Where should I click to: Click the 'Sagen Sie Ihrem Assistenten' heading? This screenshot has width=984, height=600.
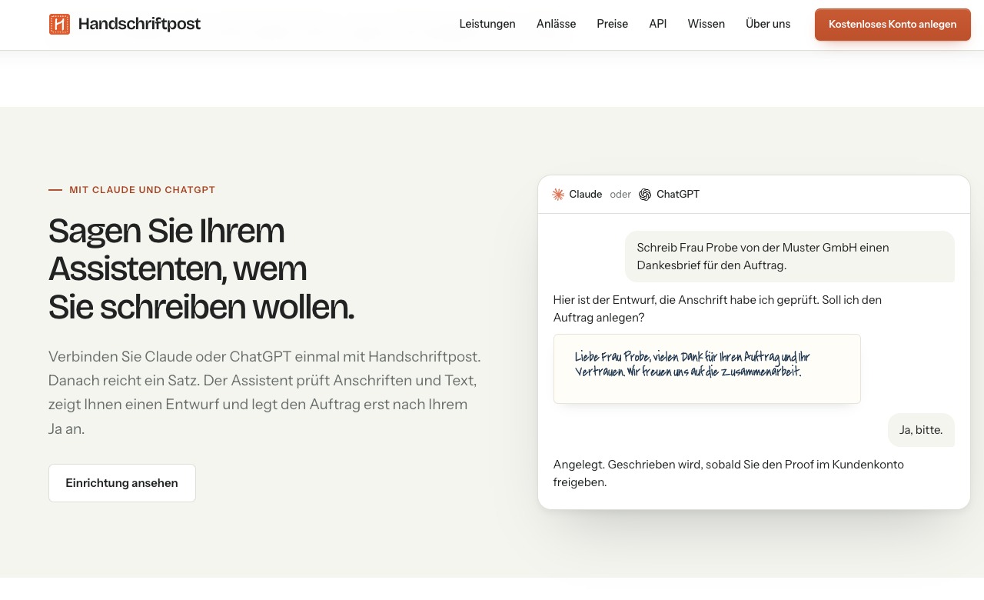click(201, 269)
